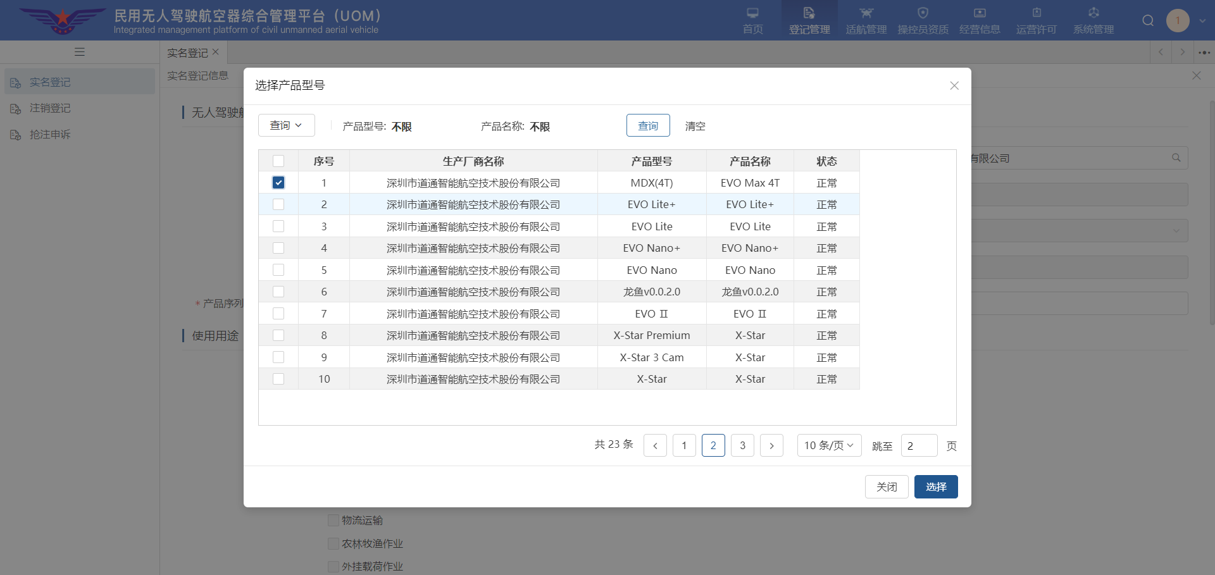Click the 跳至 page number input field
This screenshot has width=1215, height=575.
919,445
